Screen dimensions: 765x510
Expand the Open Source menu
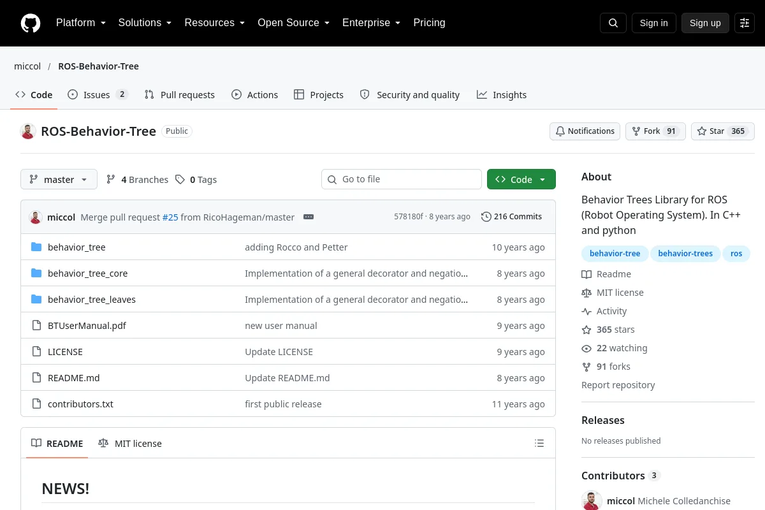click(x=293, y=23)
